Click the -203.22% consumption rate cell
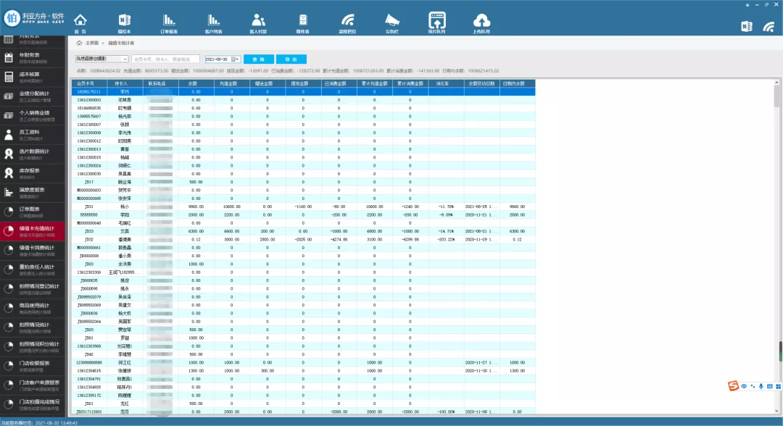 click(446, 239)
